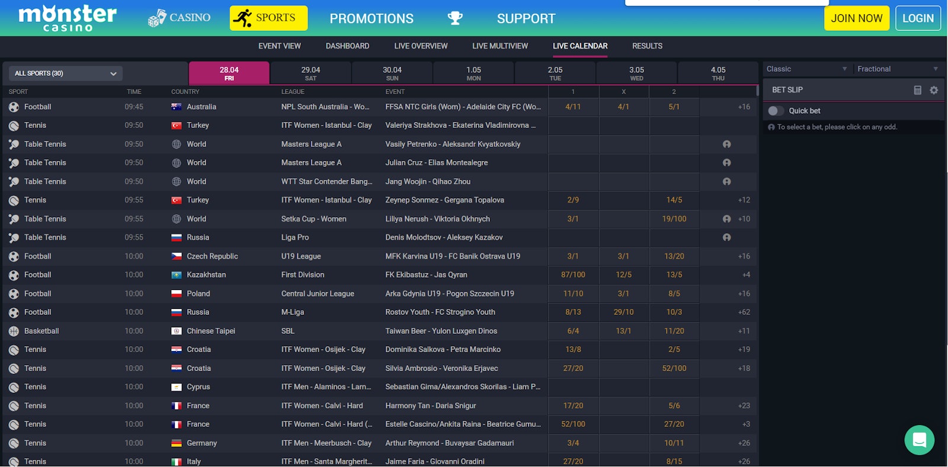Click info icon in Denis Molodtsov row

coord(726,237)
